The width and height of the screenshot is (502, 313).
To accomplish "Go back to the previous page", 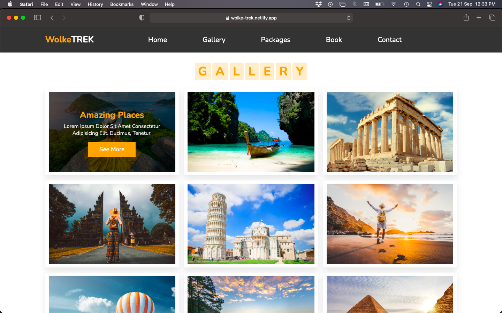I will [52, 18].
